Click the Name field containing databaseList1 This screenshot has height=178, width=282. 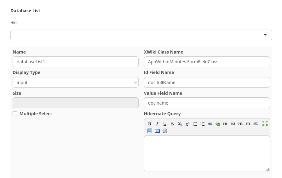coord(75,62)
